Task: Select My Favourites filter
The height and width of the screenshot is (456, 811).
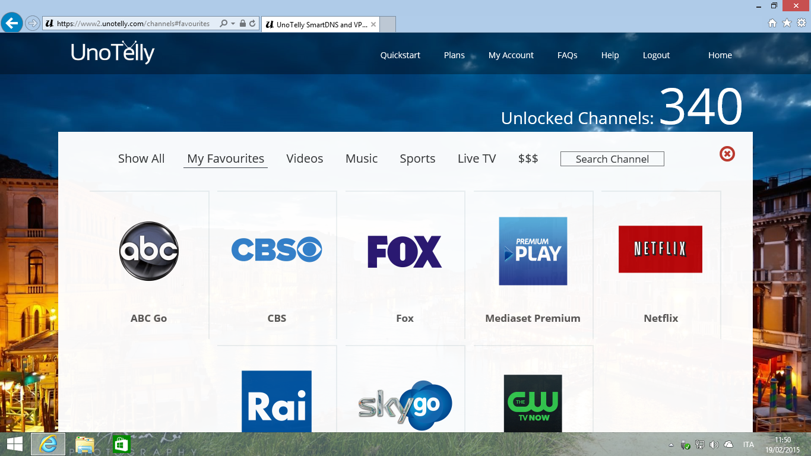Action: [226, 159]
